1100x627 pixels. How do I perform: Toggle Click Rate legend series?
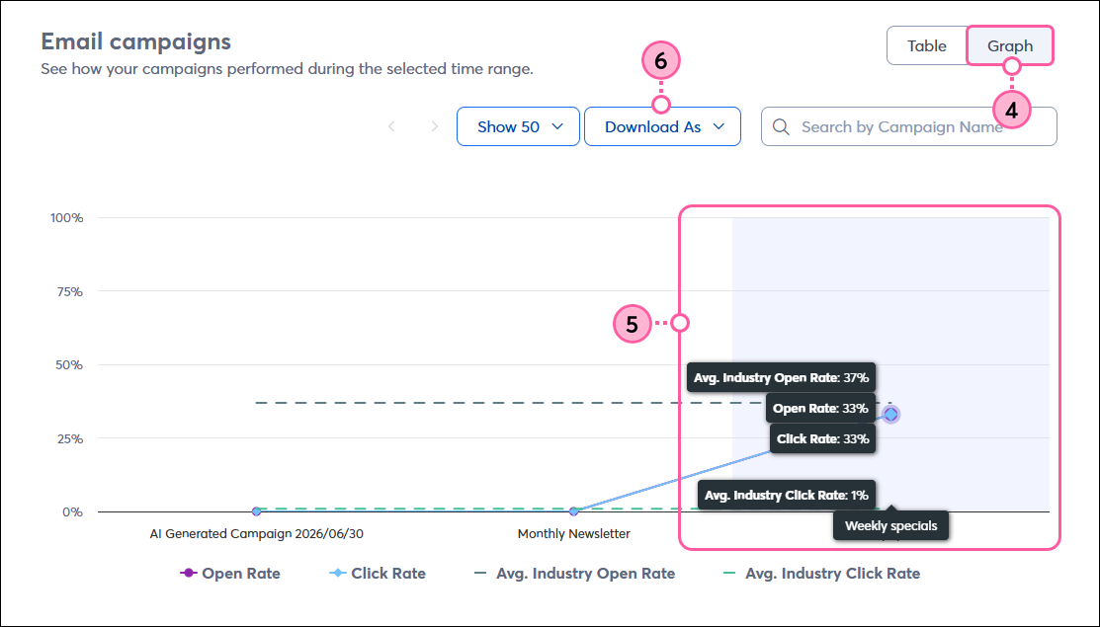[x=378, y=573]
